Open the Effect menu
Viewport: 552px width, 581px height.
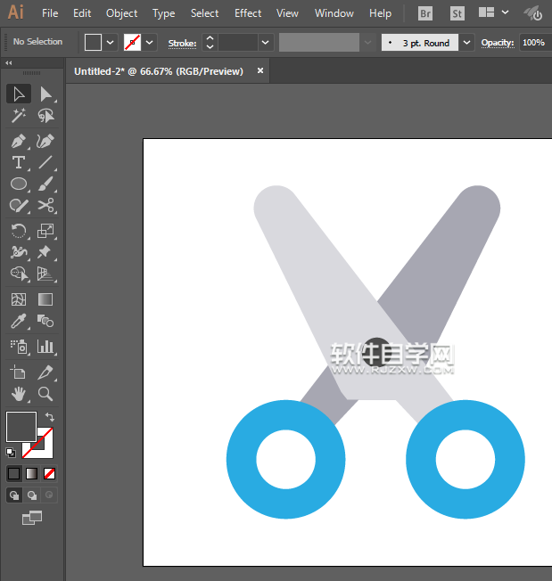click(x=248, y=13)
